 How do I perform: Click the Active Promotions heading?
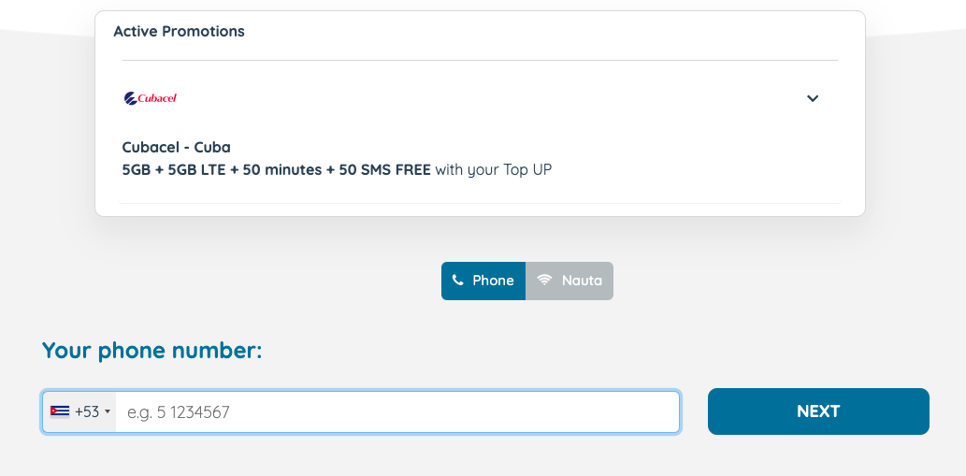(179, 32)
